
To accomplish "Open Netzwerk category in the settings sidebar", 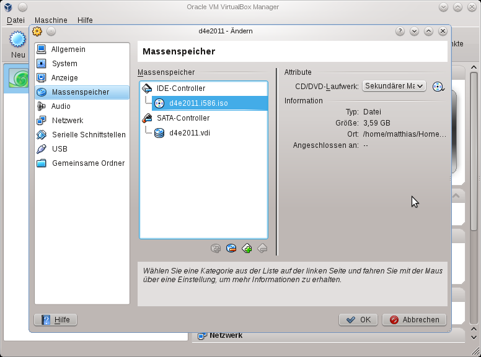I will [67, 121].
